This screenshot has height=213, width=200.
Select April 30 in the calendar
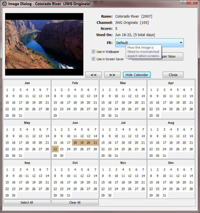point(157,116)
